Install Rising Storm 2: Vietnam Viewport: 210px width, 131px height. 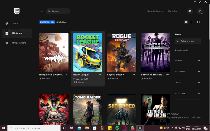(x=45, y=78)
